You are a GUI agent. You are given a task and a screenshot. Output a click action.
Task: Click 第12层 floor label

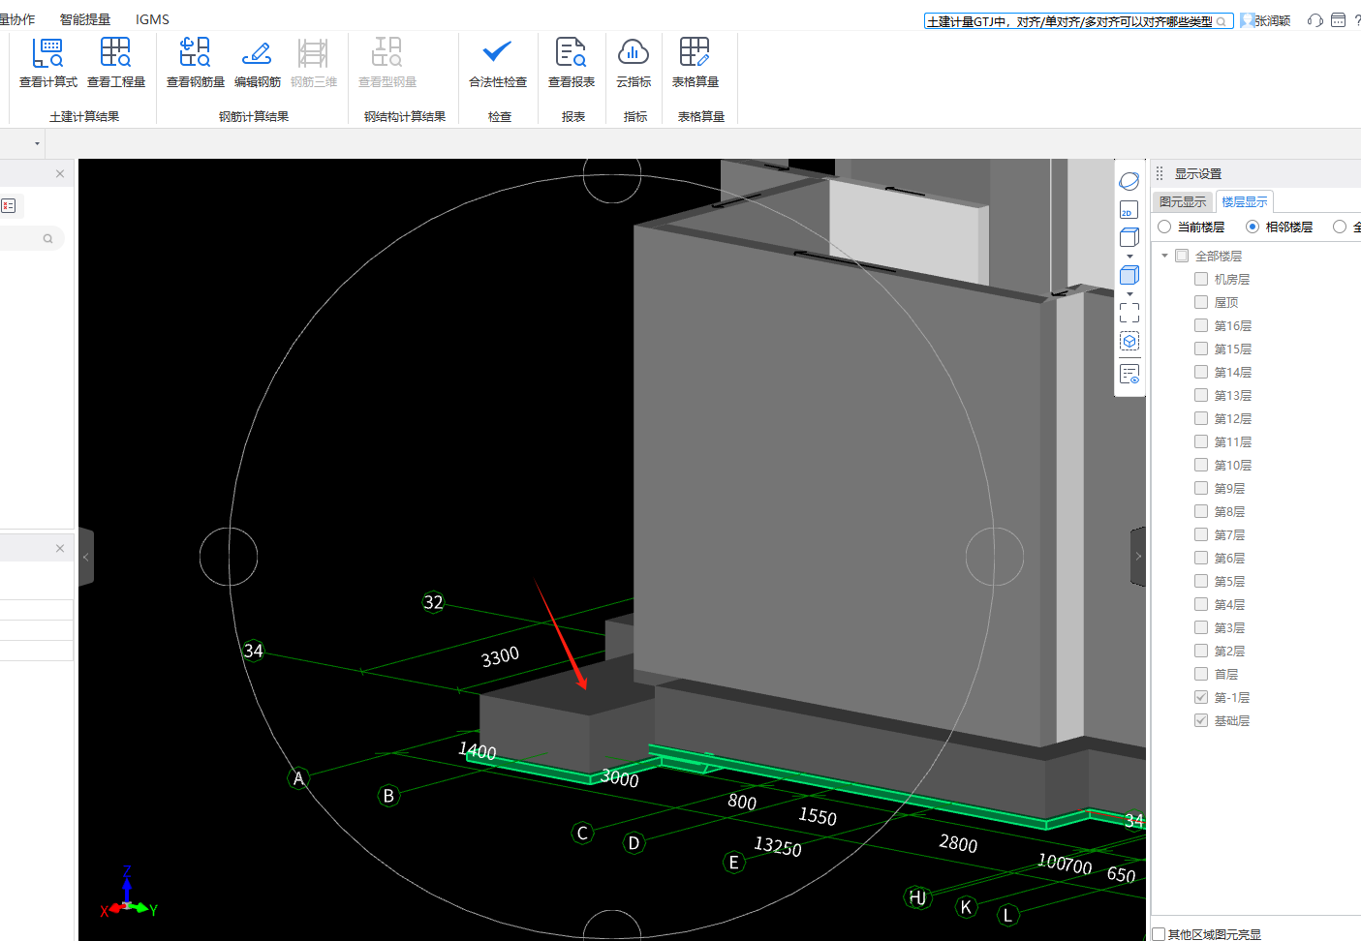point(1233,418)
